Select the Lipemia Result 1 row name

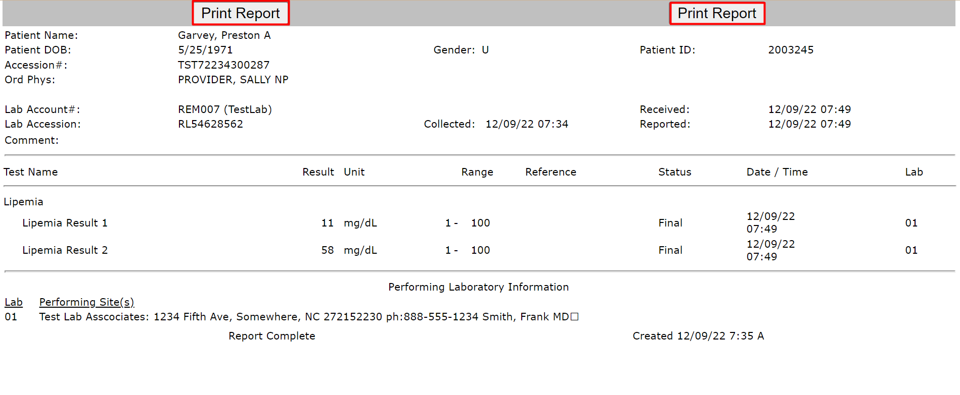click(x=65, y=223)
